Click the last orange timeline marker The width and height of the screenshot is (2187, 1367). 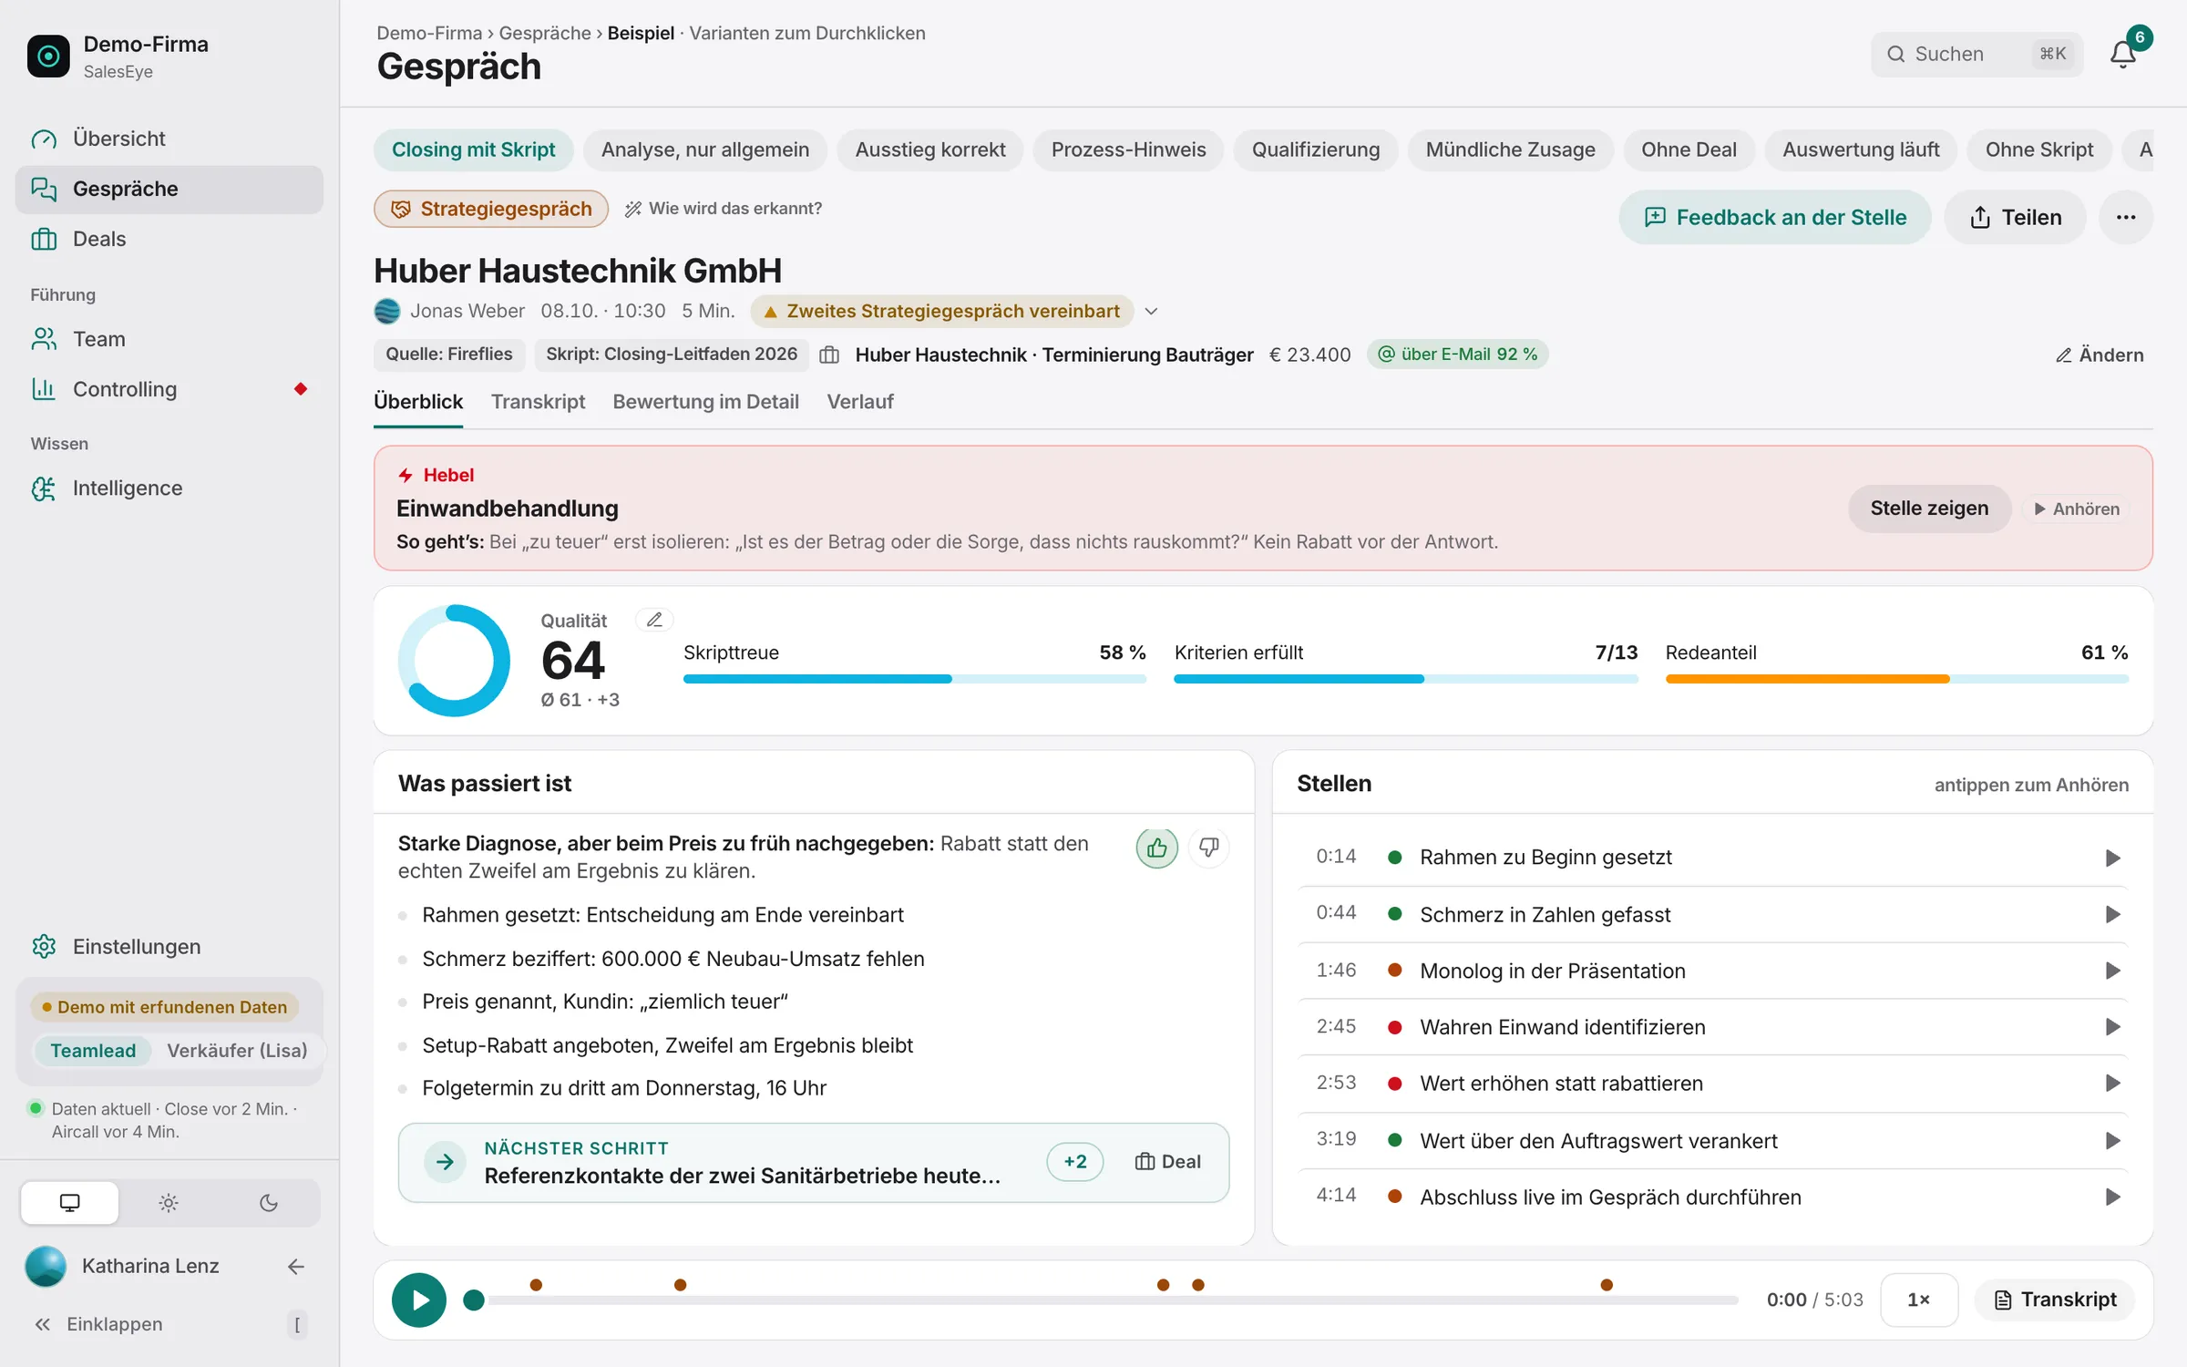coord(1607,1285)
